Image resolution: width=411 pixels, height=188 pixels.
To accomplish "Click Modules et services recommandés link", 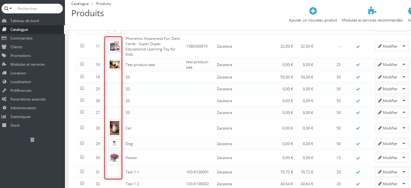I will pyautogui.click(x=372, y=20).
